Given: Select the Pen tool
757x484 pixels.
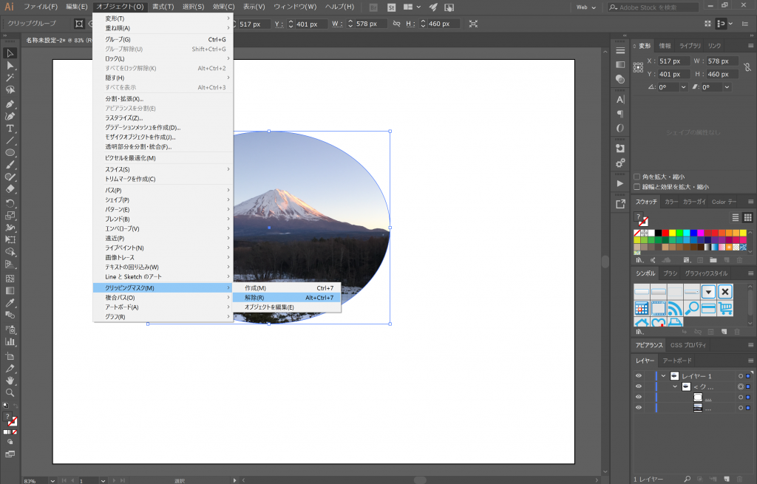Looking at the screenshot, I should coord(10,103).
